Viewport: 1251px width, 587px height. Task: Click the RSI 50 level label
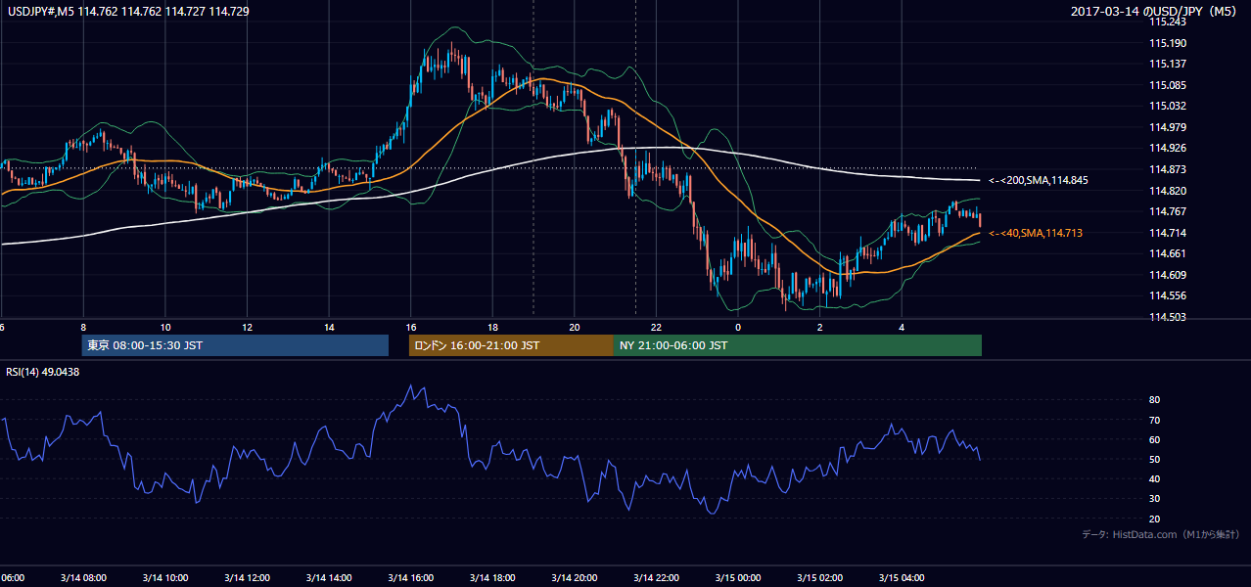(x=1155, y=459)
